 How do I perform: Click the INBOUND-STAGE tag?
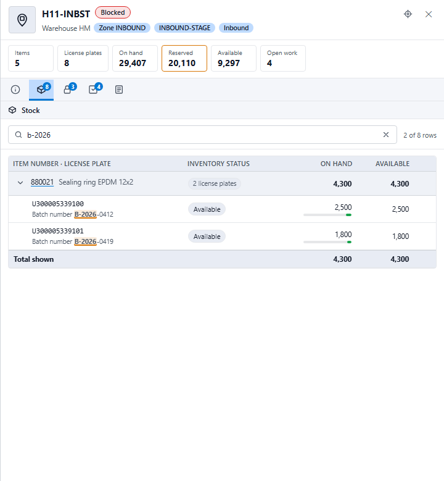[184, 28]
